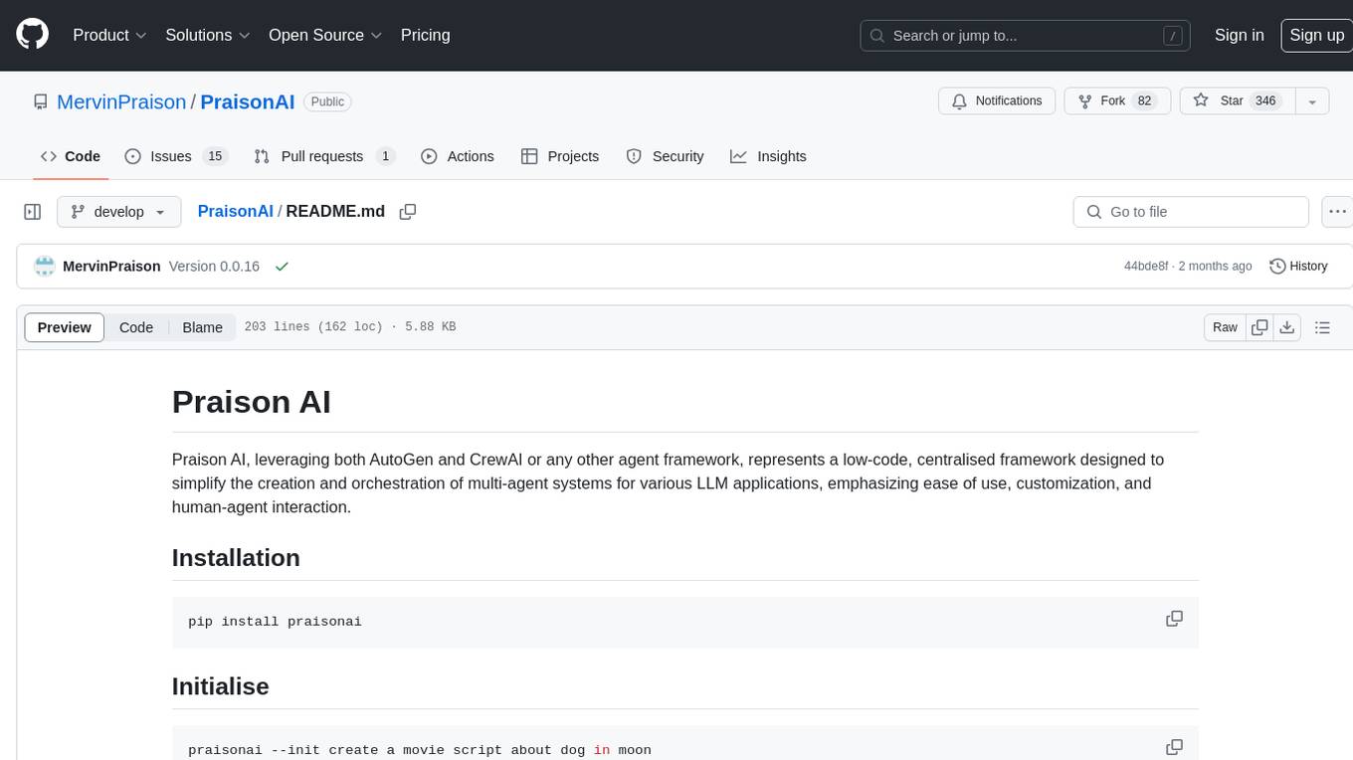Copy the README.md file path

click(407, 211)
